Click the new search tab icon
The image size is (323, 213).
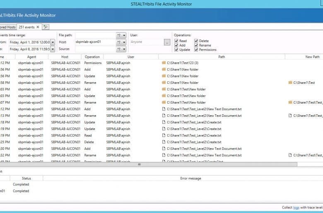click(46, 27)
